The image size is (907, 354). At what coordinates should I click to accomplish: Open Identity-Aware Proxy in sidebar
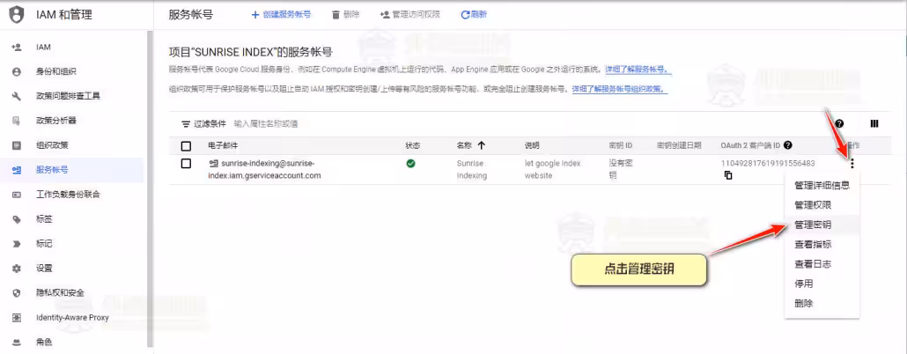tap(71, 318)
